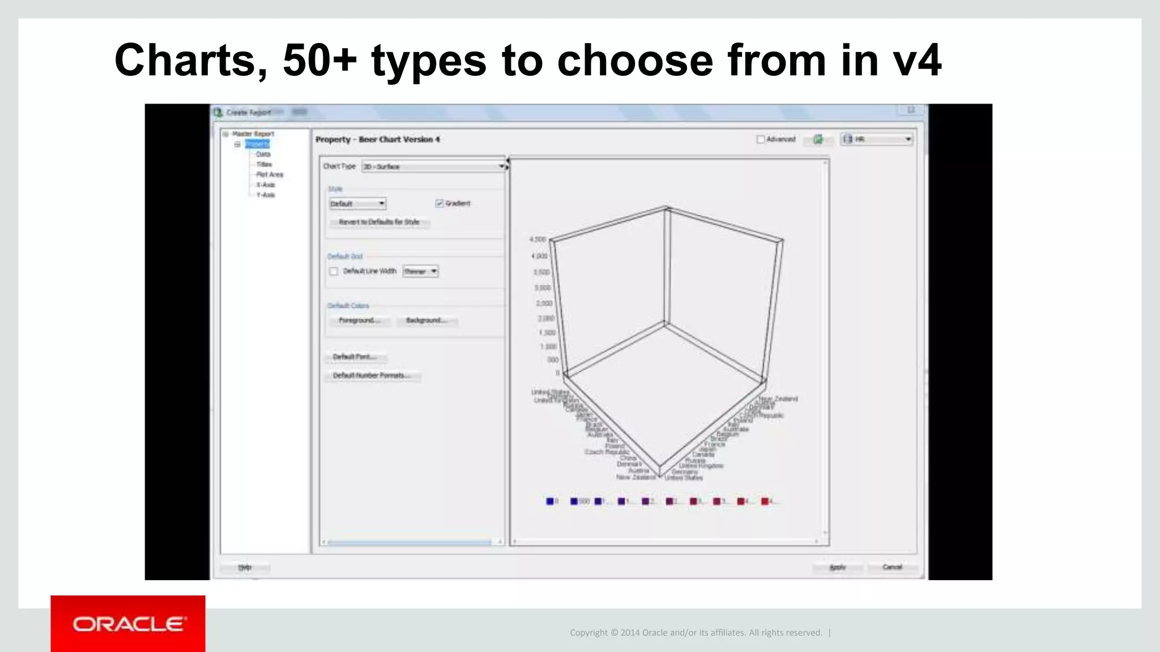Click the green refresh icon beside Advanced
1160x652 pixels.
[x=818, y=139]
